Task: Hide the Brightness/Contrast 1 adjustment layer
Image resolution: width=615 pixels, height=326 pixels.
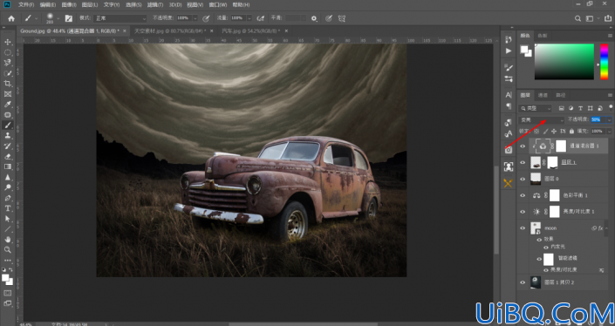Action: click(523, 212)
